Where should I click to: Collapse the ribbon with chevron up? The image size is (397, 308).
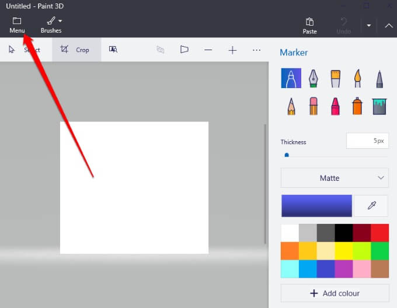pyautogui.click(x=388, y=25)
